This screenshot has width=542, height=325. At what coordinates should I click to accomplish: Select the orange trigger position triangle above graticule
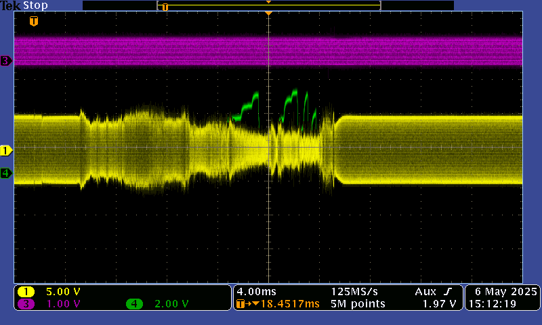[269, 14]
